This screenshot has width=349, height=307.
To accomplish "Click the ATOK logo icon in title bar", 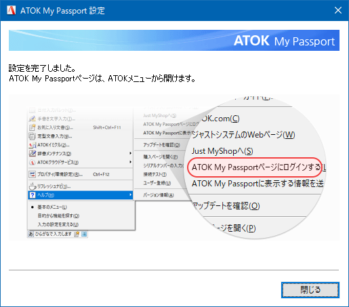I will coord(11,10).
